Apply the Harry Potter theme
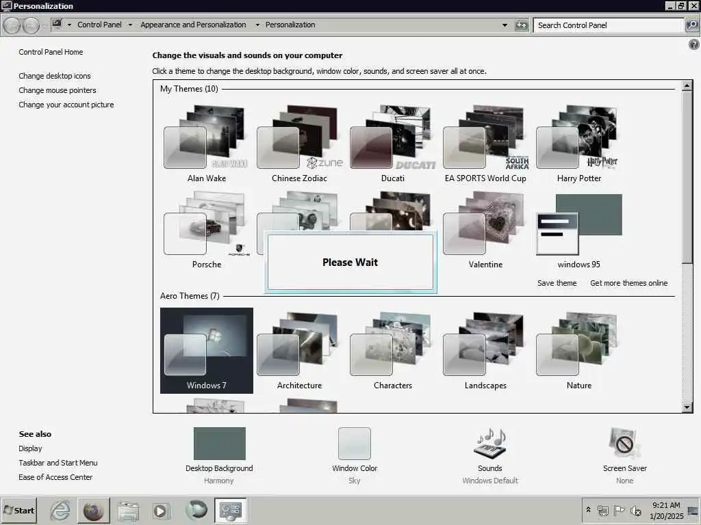 point(578,144)
